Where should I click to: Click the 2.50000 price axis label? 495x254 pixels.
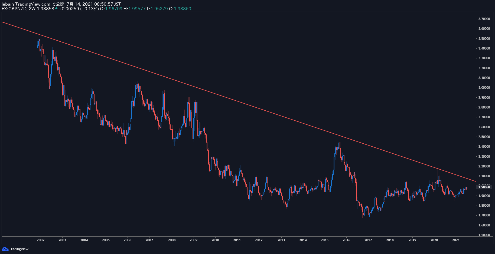tap(484, 137)
